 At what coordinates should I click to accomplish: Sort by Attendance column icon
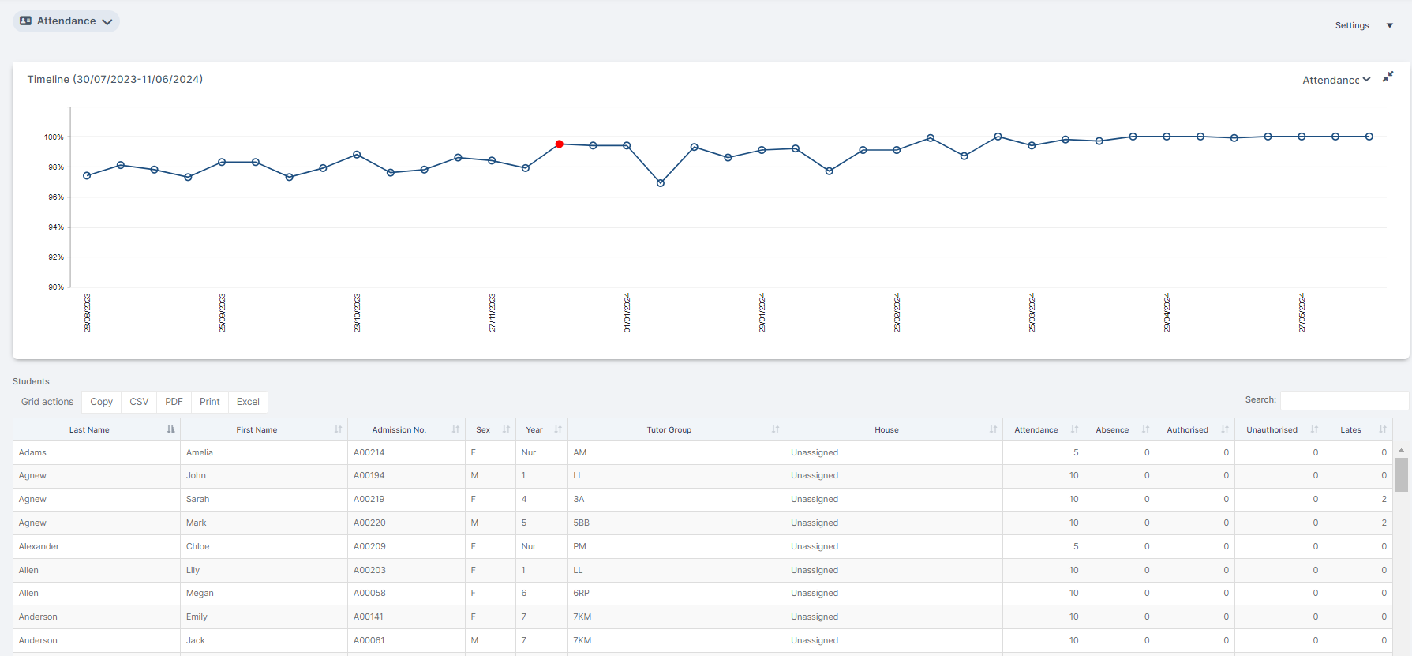click(1074, 429)
